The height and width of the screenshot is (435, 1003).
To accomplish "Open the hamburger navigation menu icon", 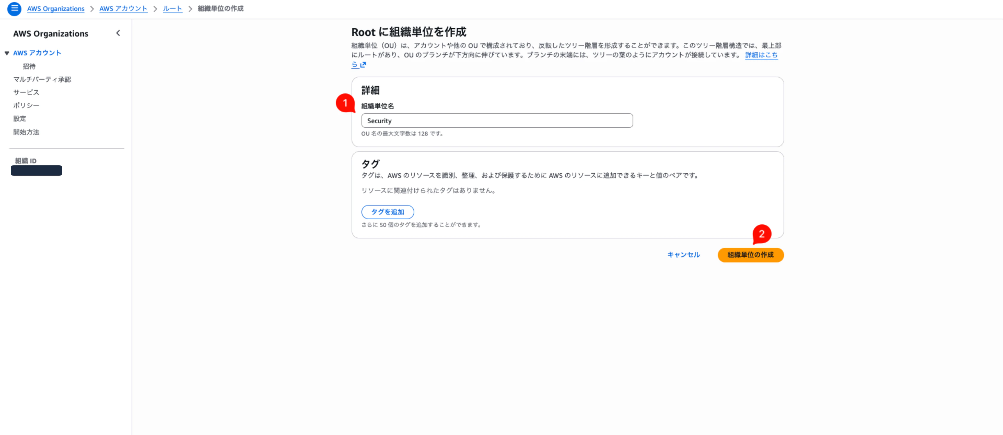I will click(14, 9).
